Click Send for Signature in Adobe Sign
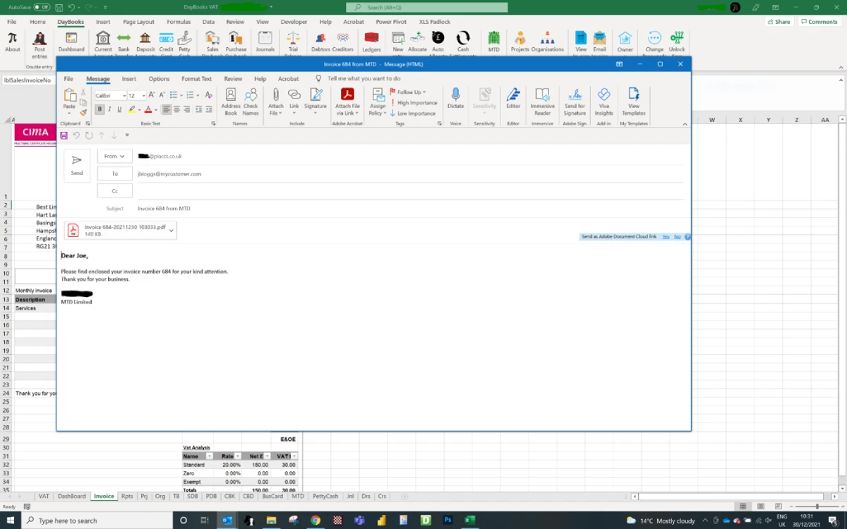Viewport: 847px width, 529px height. (575, 101)
